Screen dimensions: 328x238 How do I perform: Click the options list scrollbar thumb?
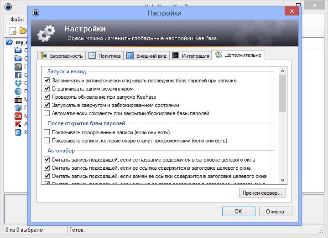282,93
